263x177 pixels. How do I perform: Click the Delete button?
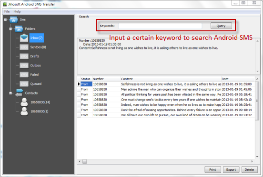(249, 170)
